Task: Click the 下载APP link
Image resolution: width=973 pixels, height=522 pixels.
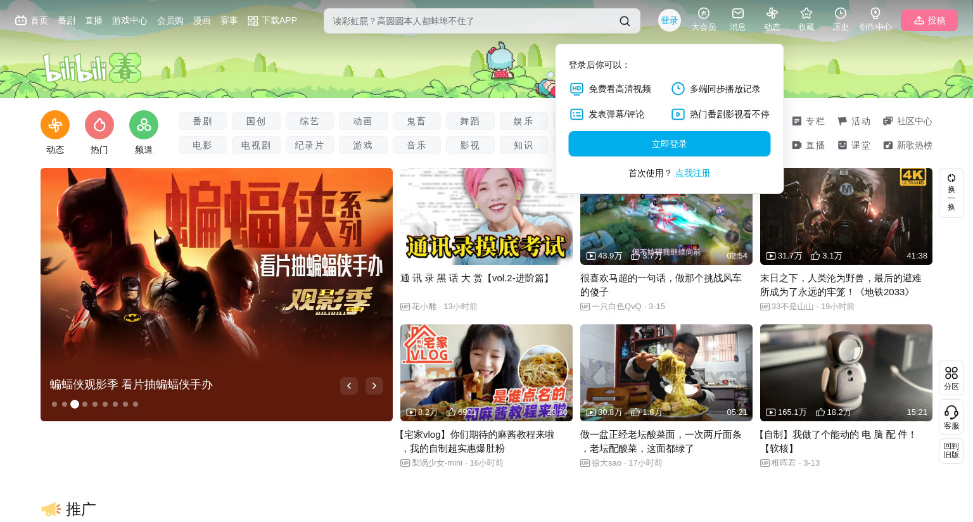Action: coord(272,20)
